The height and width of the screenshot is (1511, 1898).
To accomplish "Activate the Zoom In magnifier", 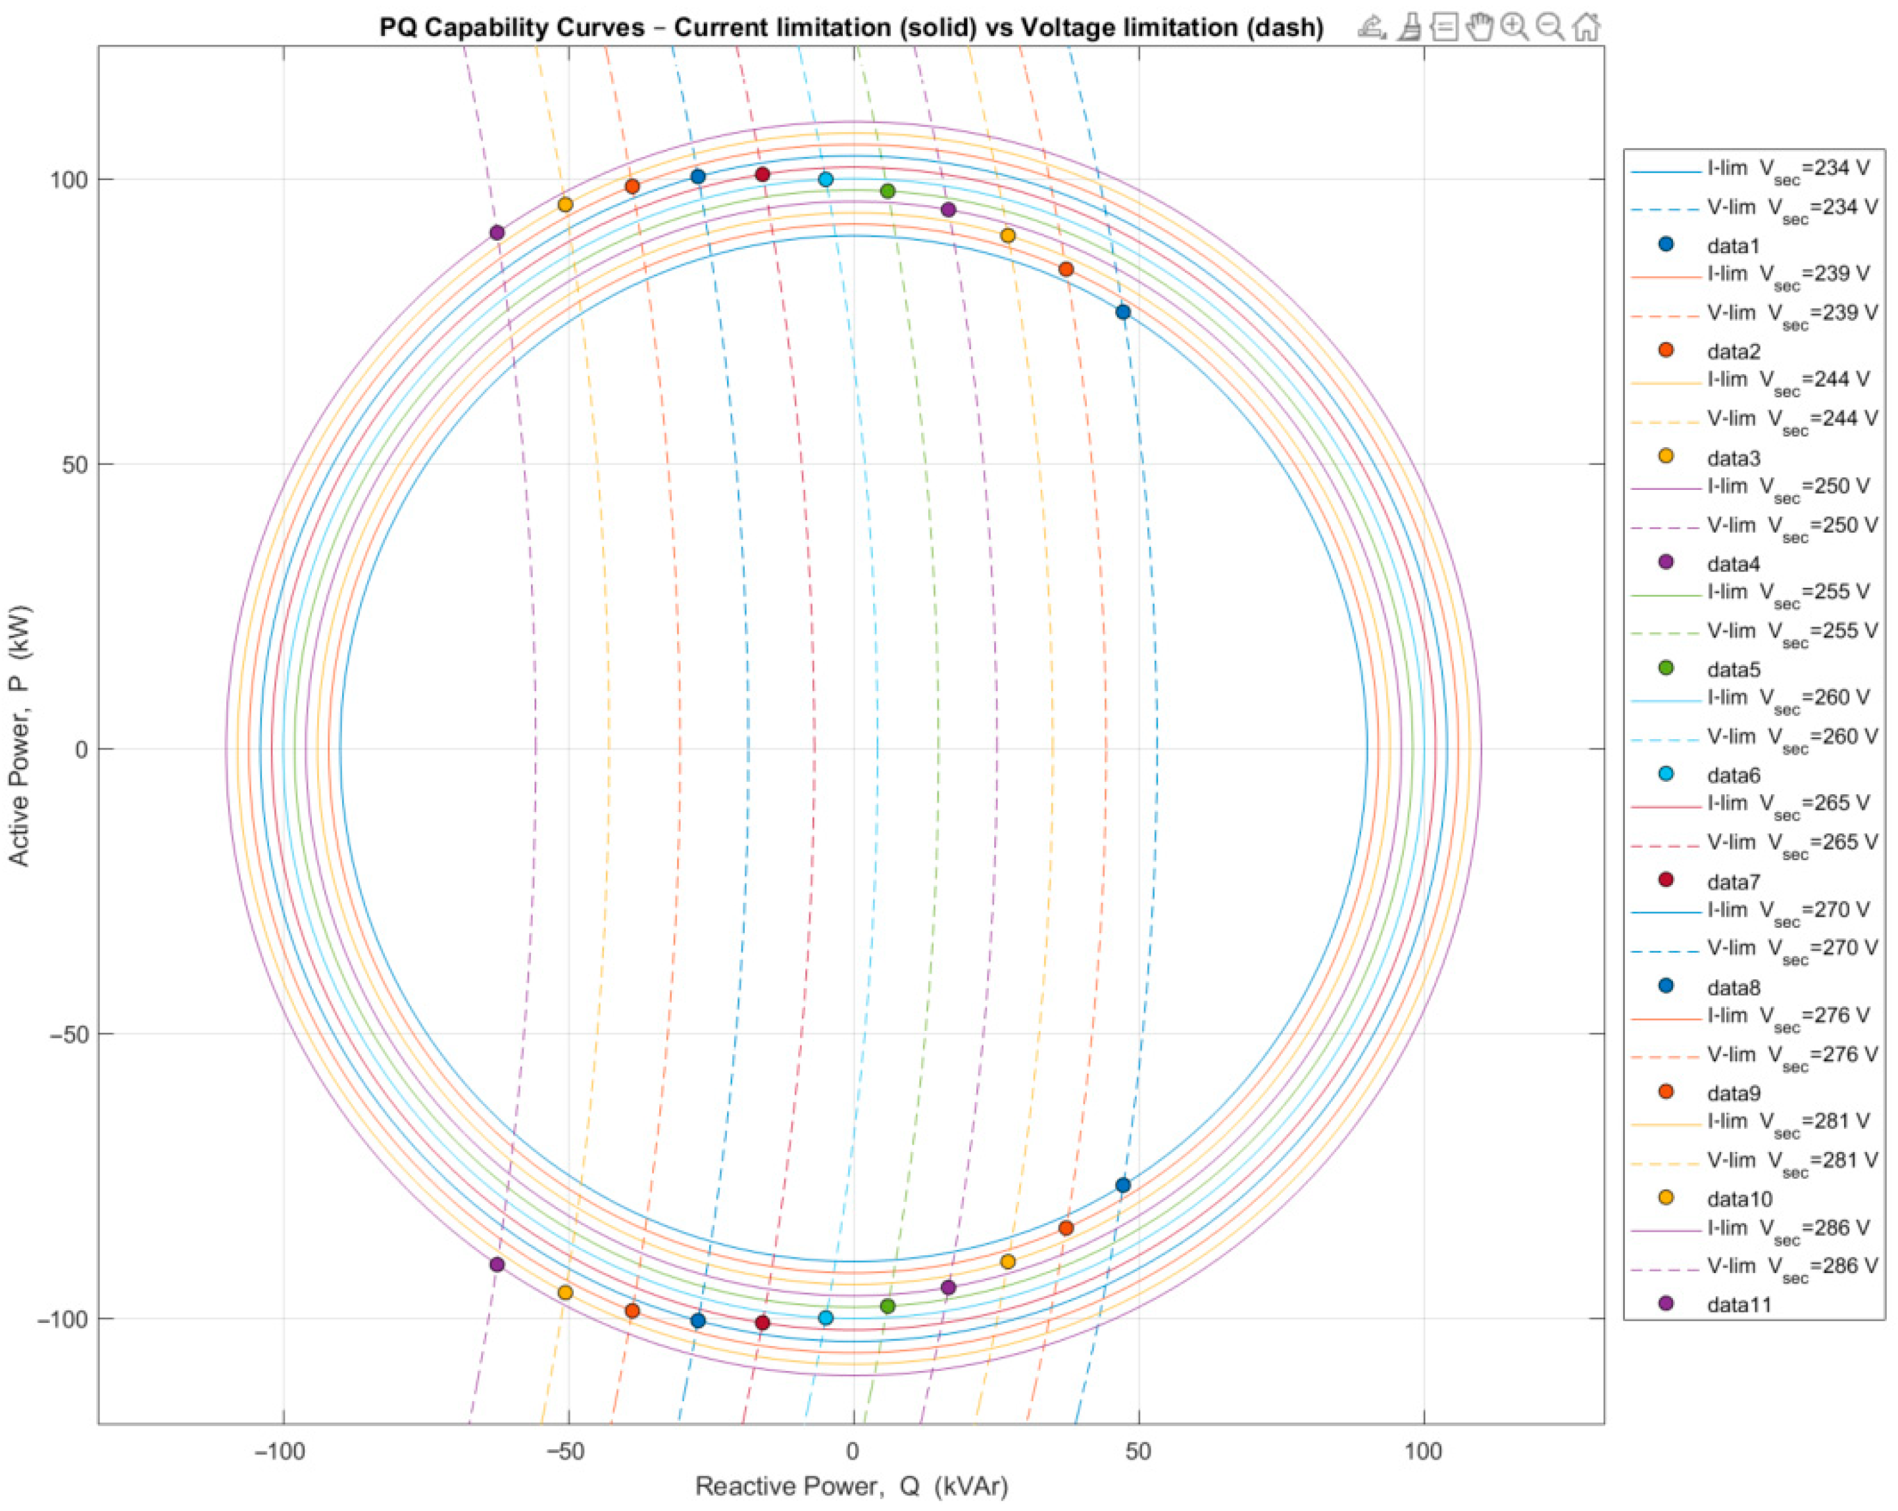I will [1515, 27].
